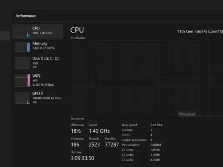Open the Disk 0 (G: C: D:) entry

tap(38, 63)
